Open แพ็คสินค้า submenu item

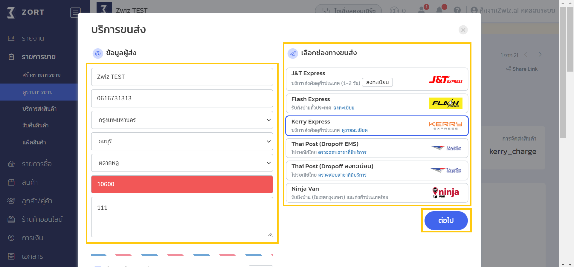(34, 143)
